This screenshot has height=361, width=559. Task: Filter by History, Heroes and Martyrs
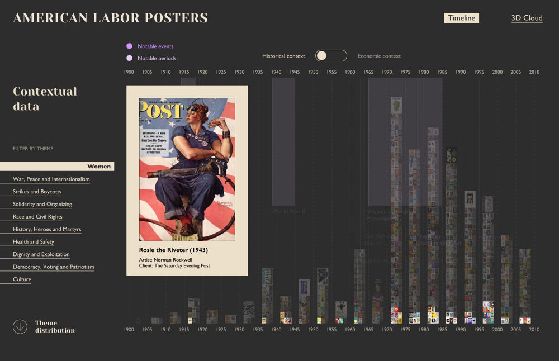47,229
